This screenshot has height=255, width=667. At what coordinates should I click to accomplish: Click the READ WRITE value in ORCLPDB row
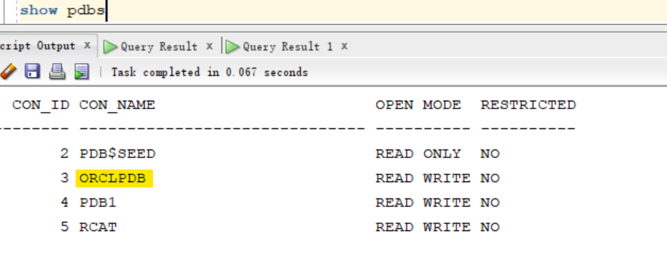(423, 178)
